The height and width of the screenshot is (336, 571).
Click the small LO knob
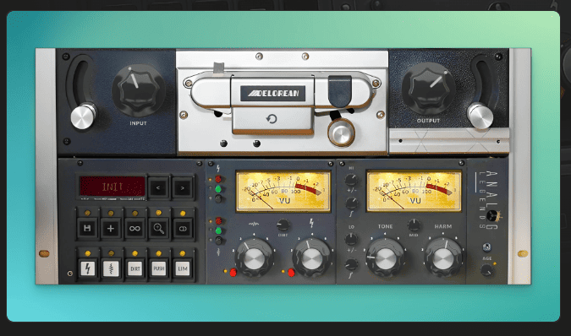click(x=351, y=239)
